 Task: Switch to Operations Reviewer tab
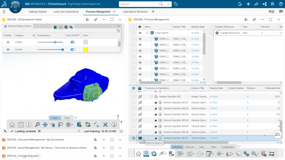135,12
